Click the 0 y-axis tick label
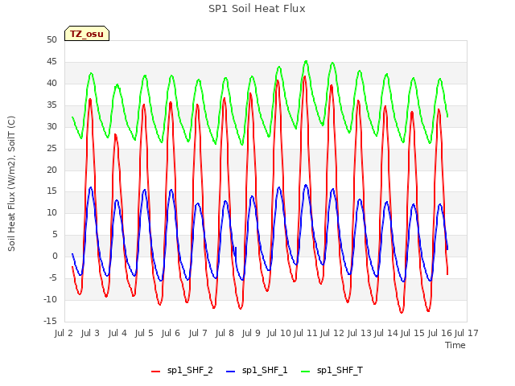Image resolution: width=515 pixels, height=386 pixels. coord(55,257)
